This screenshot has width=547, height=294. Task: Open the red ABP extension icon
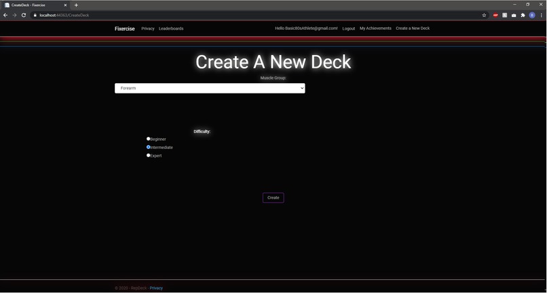point(495,15)
